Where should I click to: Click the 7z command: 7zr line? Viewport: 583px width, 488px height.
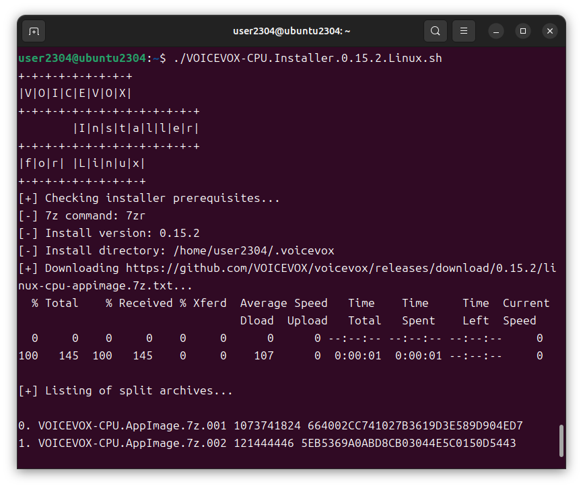pyautogui.click(x=82, y=215)
